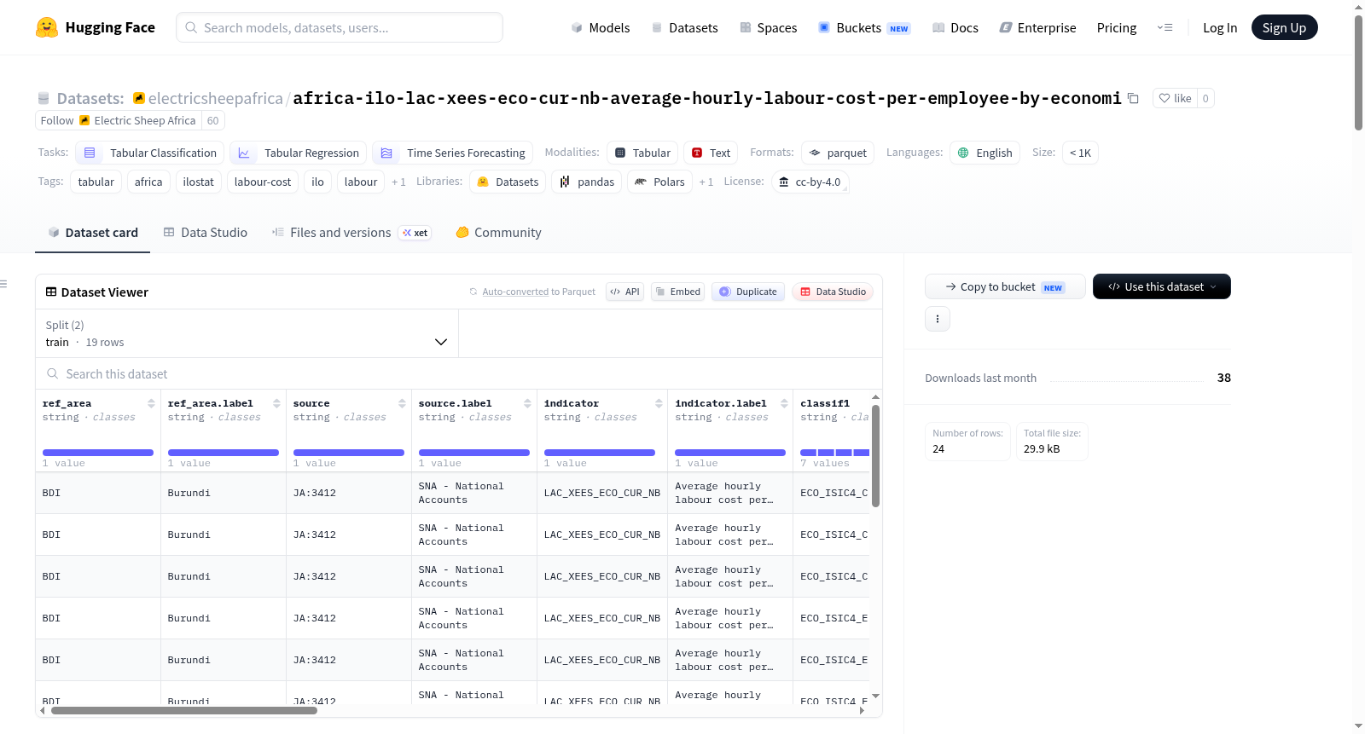Expand the +1 more tags
The height and width of the screenshot is (734, 1365).
point(398,182)
